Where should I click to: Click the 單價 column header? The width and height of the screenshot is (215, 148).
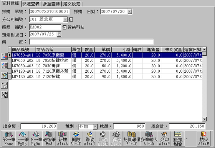click(x=103, y=50)
